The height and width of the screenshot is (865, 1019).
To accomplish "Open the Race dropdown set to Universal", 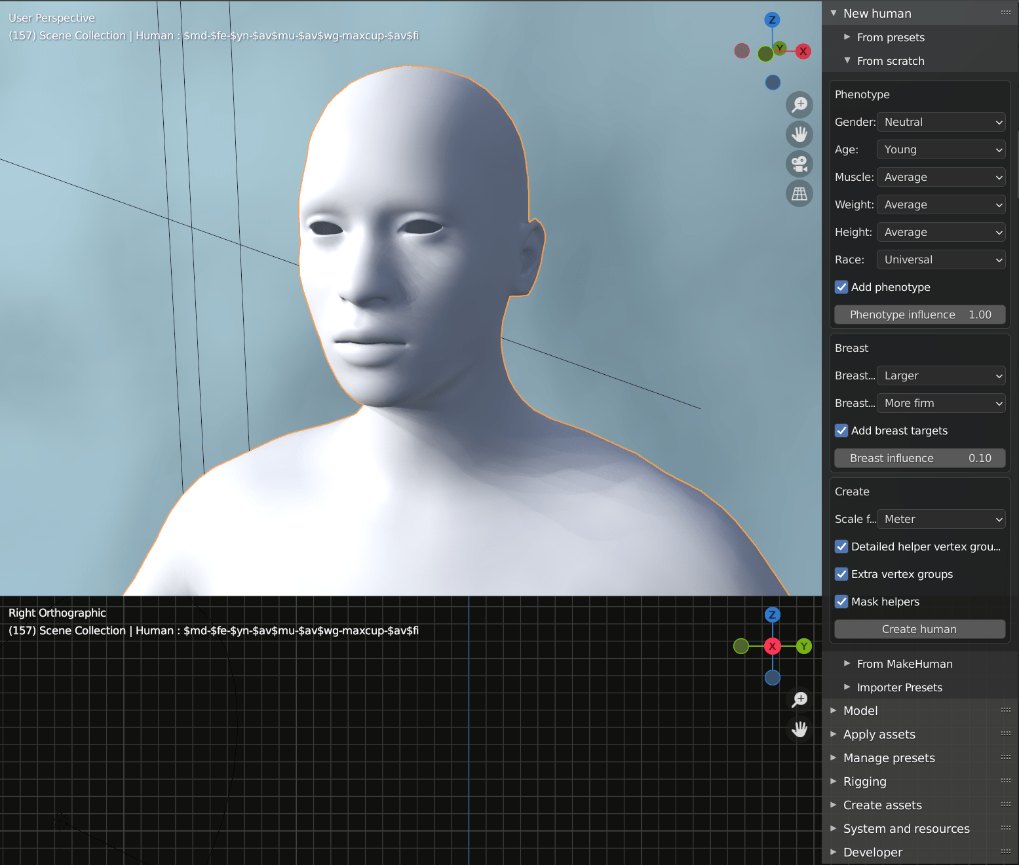I will (940, 259).
